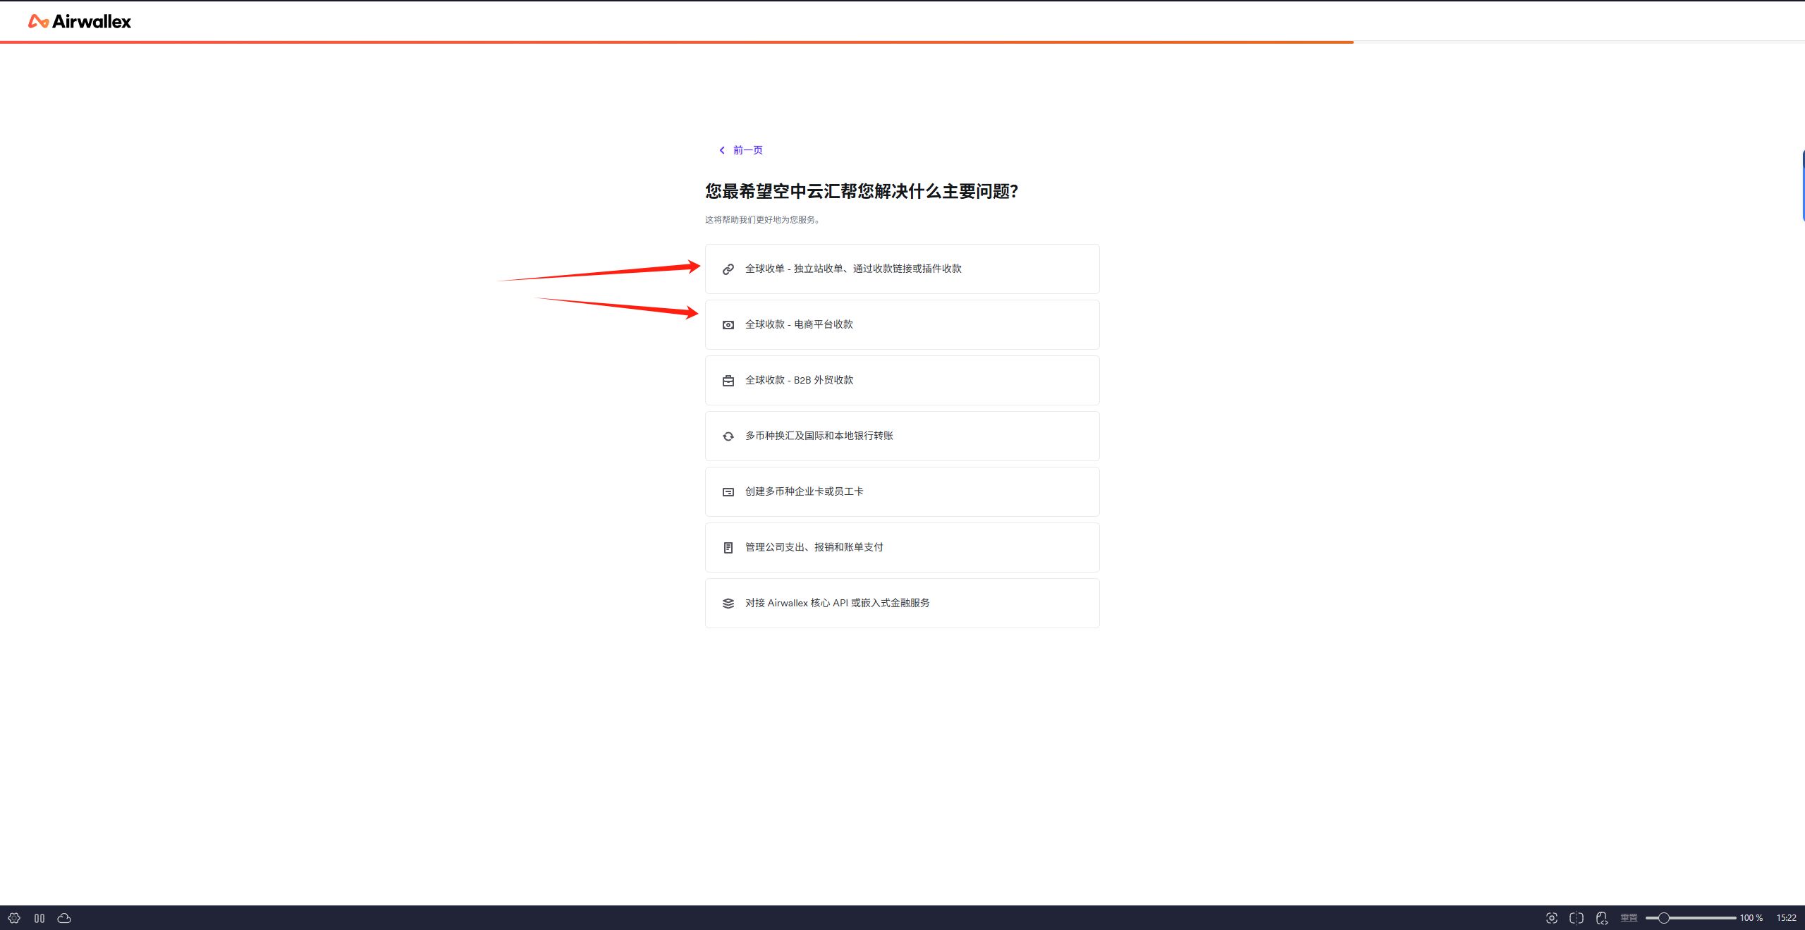Click the 15:22 clock text

pos(1786,918)
